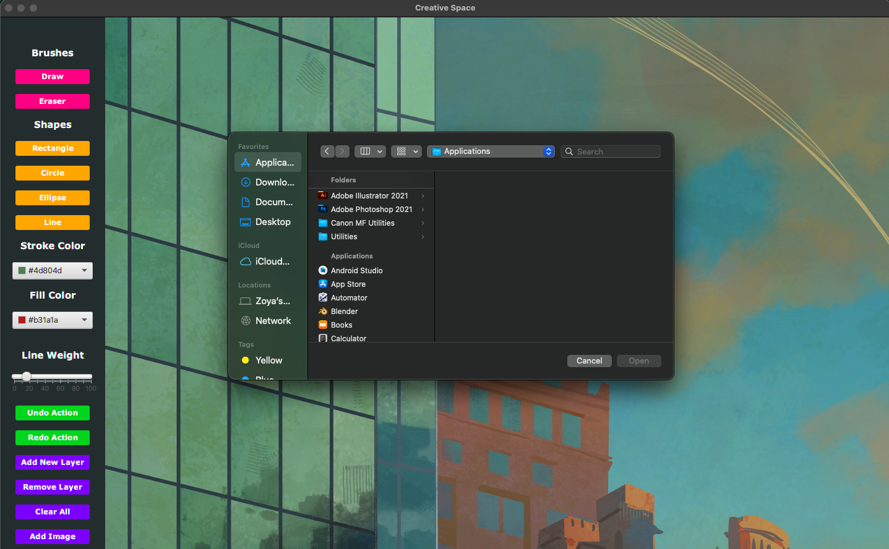Click the Add Image button

(x=53, y=537)
